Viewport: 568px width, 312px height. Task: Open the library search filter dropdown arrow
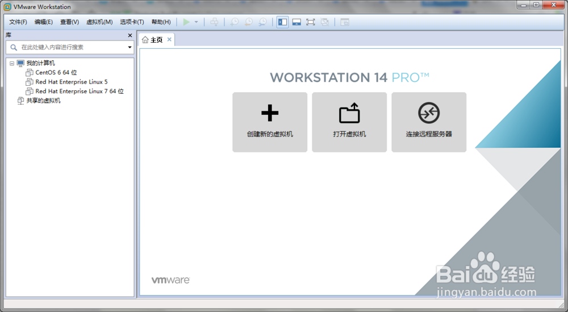[x=130, y=47]
